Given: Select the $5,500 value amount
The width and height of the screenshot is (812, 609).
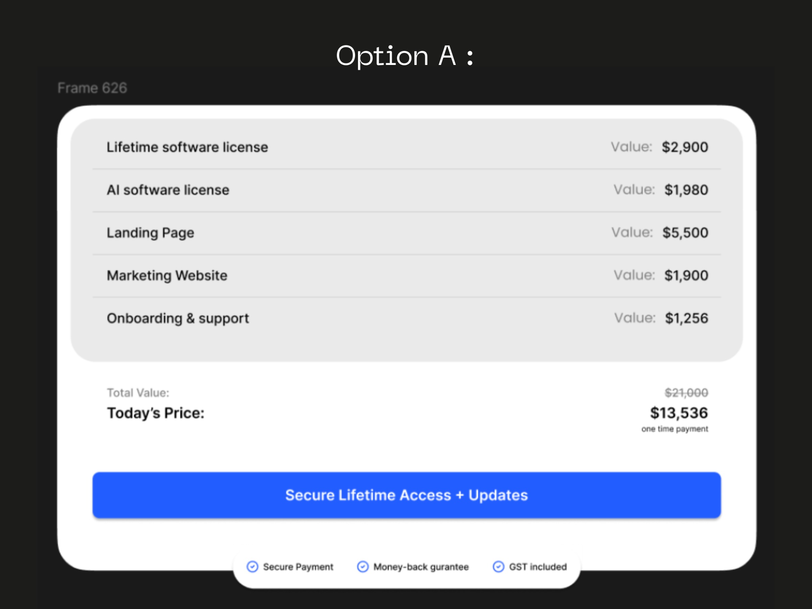Looking at the screenshot, I should click(x=685, y=233).
